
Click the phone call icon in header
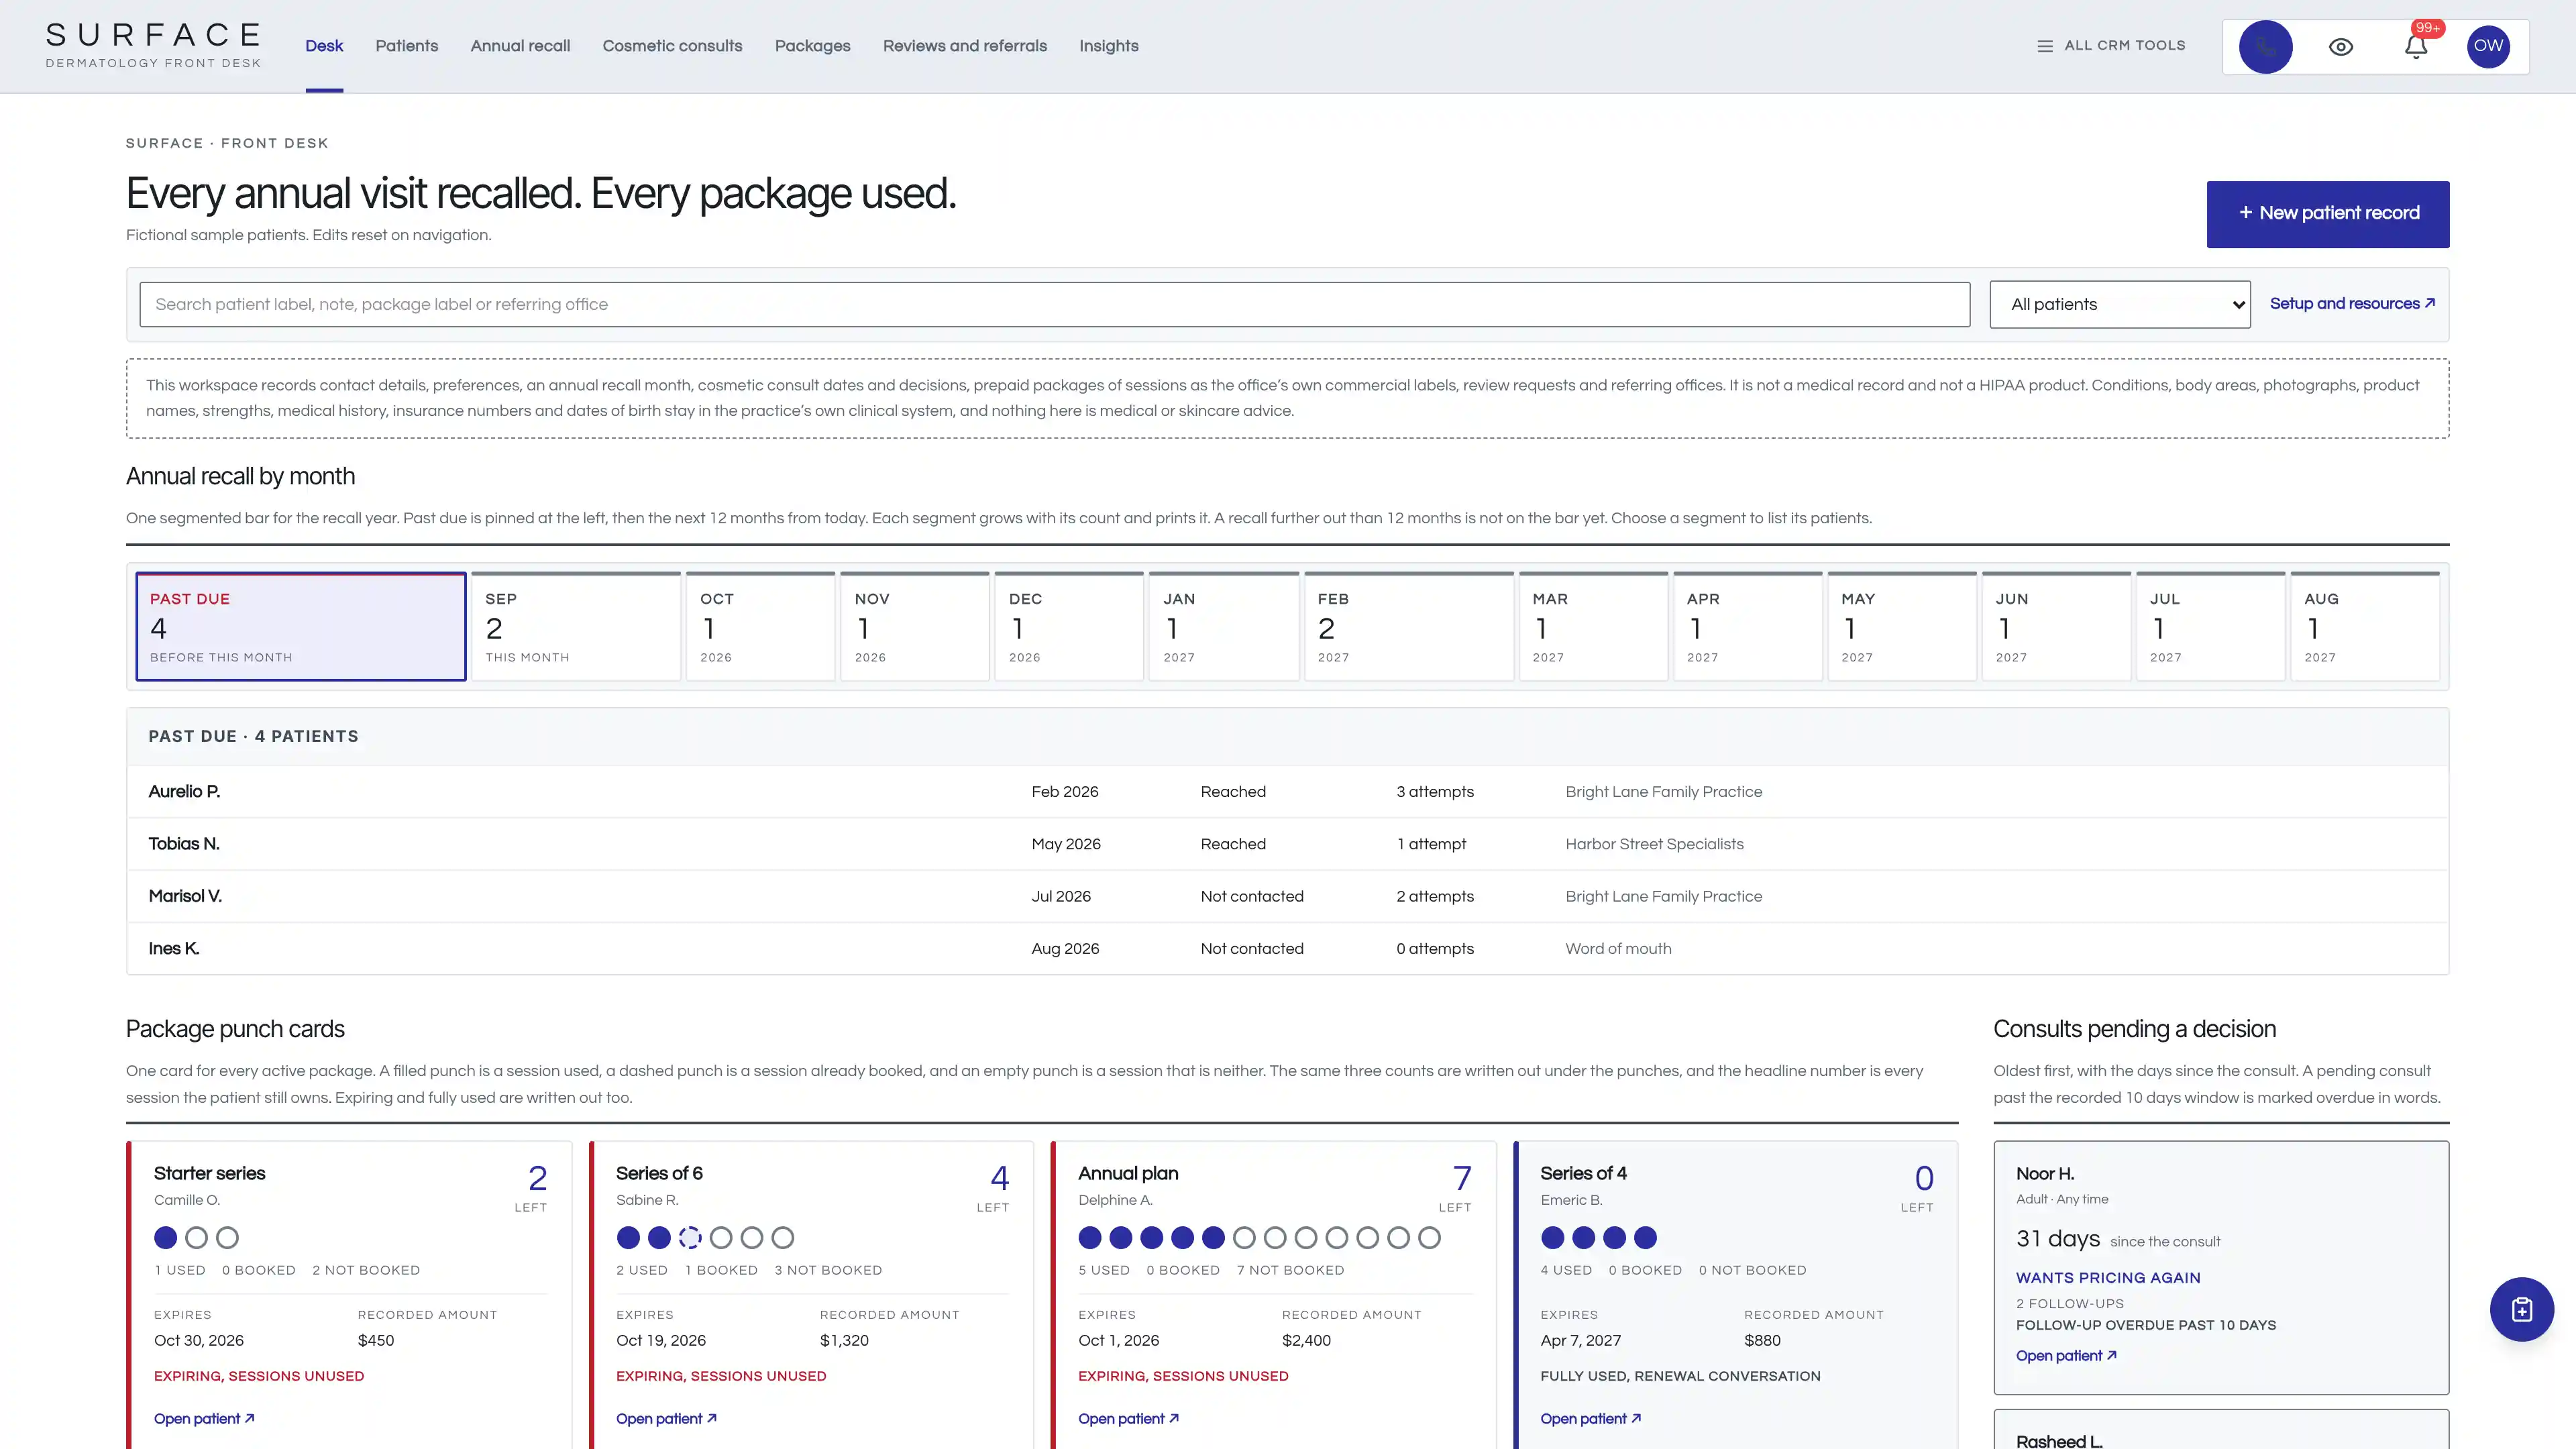[x=2265, y=47]
